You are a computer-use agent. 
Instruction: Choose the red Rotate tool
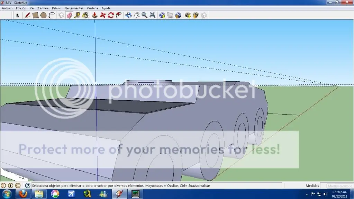click(x=111, y=15)
